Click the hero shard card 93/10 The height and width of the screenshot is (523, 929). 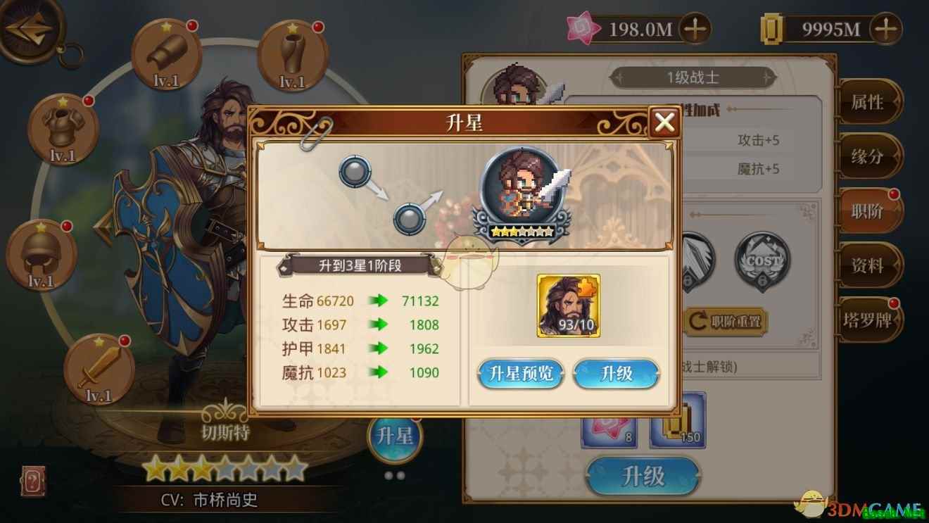[x=569, y=306]
